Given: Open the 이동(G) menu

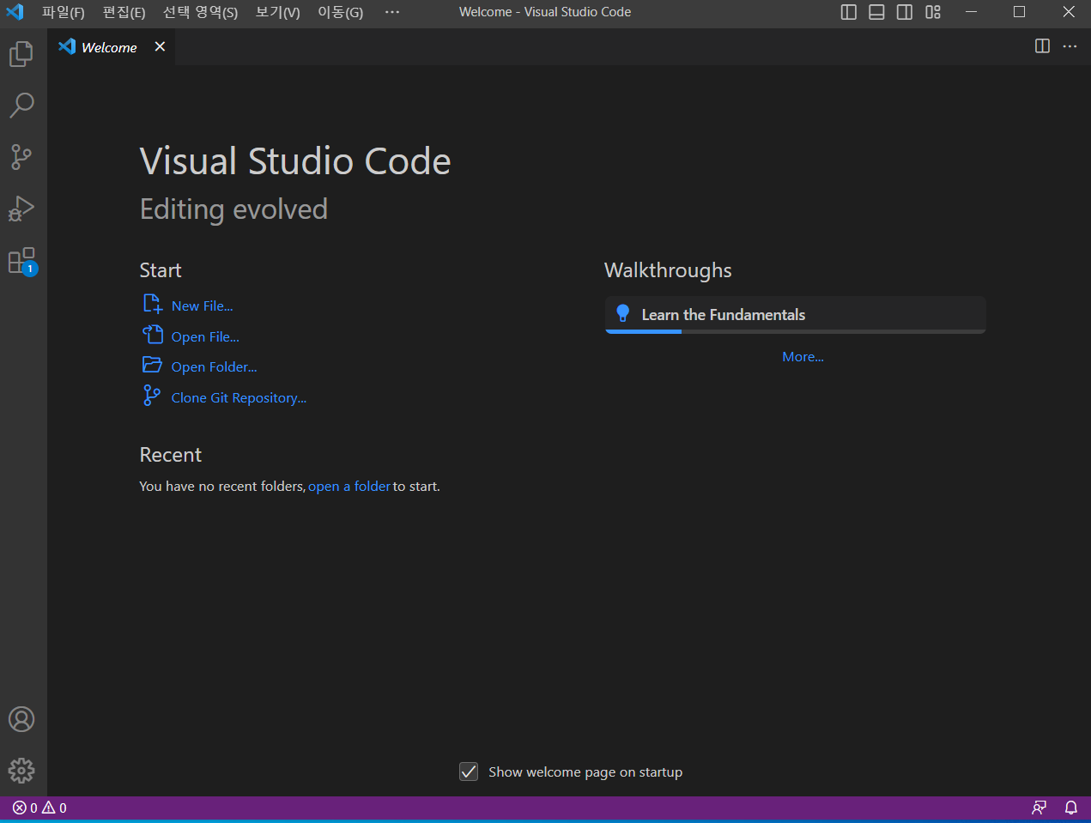Looking at the screenshot, I should click(341, 12).
